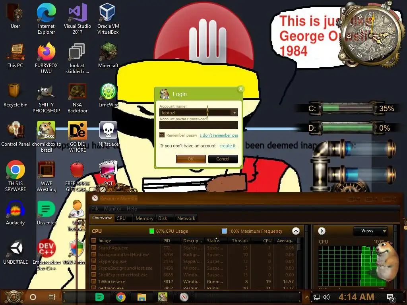Screen dimensions: 407x305
Task: Open Task View on taskbar
Action: pyautogui.click(x=52, y=297)
